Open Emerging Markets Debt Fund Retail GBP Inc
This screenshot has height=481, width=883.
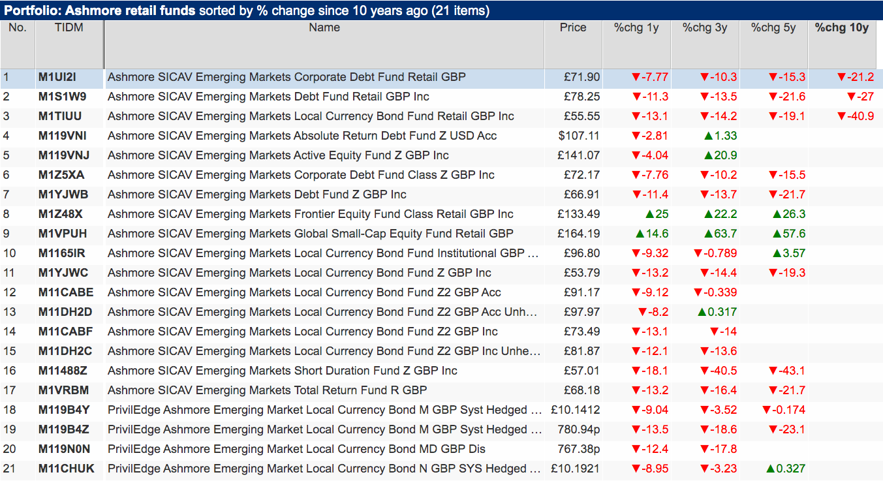pyautogui.click(x=268, y=97)
